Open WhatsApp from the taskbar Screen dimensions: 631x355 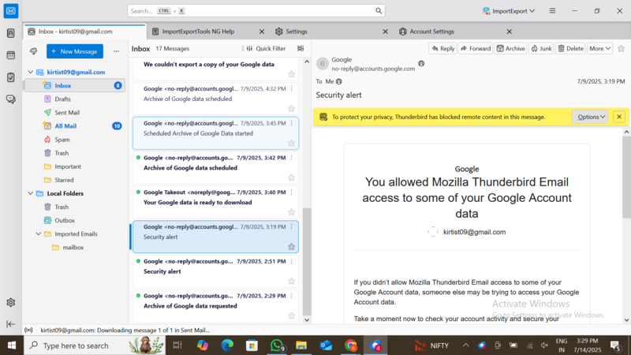(x=277, y=346)
